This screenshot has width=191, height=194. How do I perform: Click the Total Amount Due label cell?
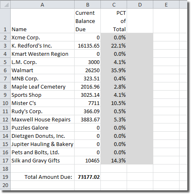43,177
